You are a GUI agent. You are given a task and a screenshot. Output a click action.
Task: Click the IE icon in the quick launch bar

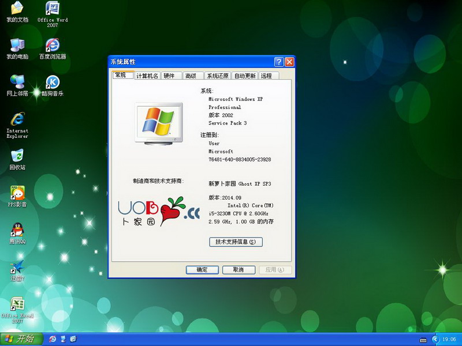(53, 339)
